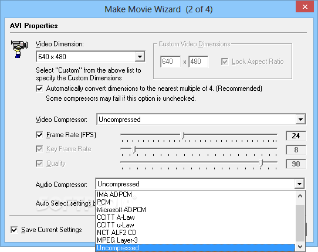
Task: Toggle the Key Frame Rate checkbox
Action: click(39, 149)
